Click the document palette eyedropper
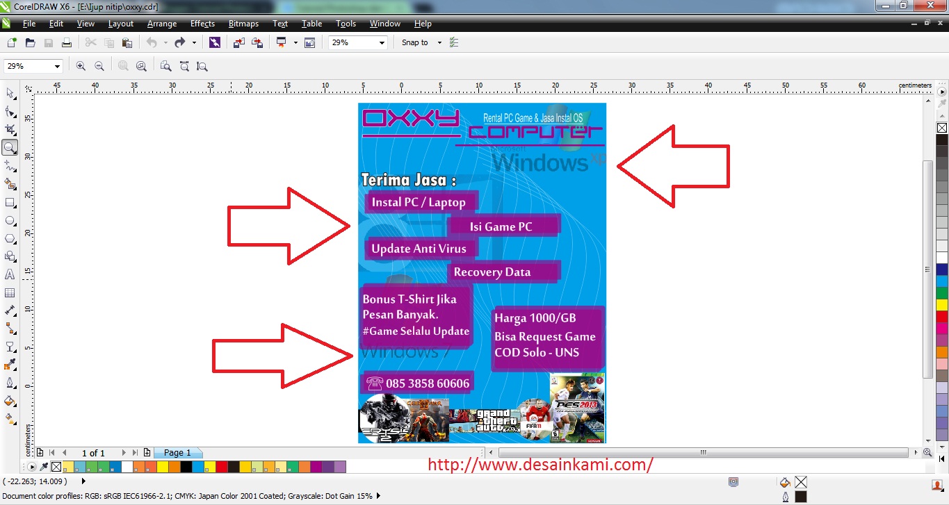This screenshot has height=505, width=949. click(x=44, y=467)
